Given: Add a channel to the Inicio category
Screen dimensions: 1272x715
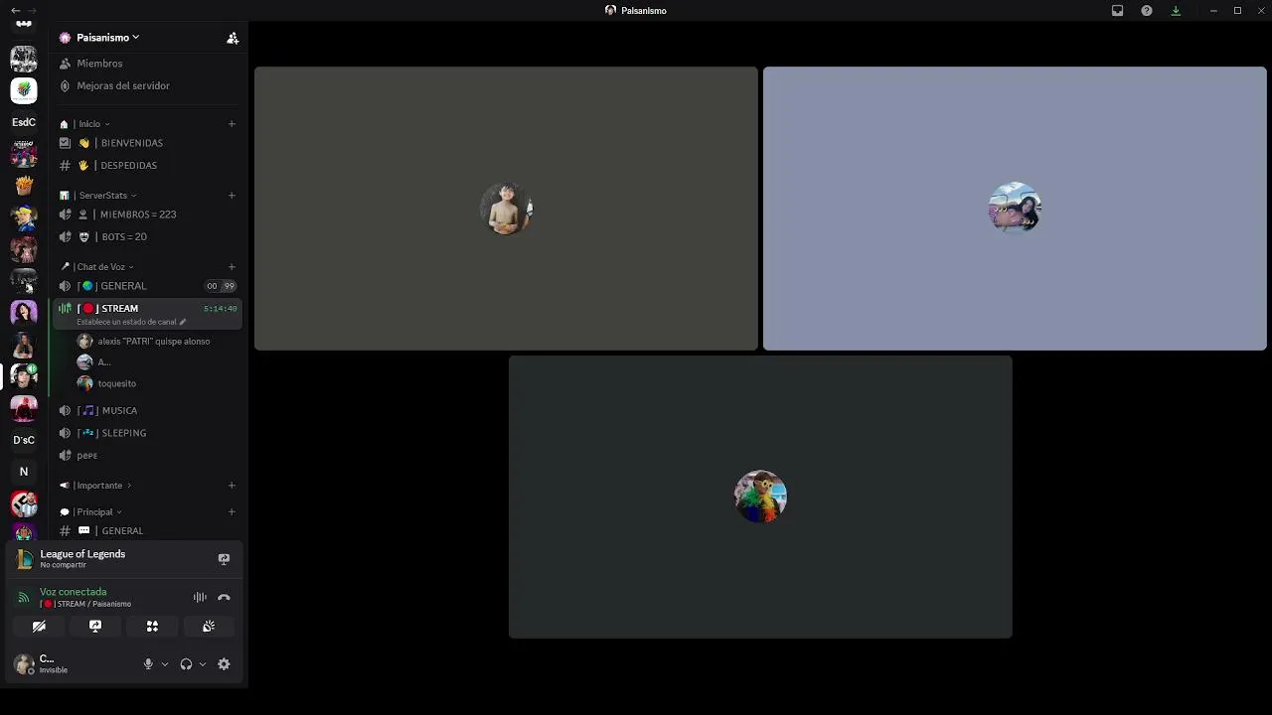Looking at the screenshot, I should point(232,124).
